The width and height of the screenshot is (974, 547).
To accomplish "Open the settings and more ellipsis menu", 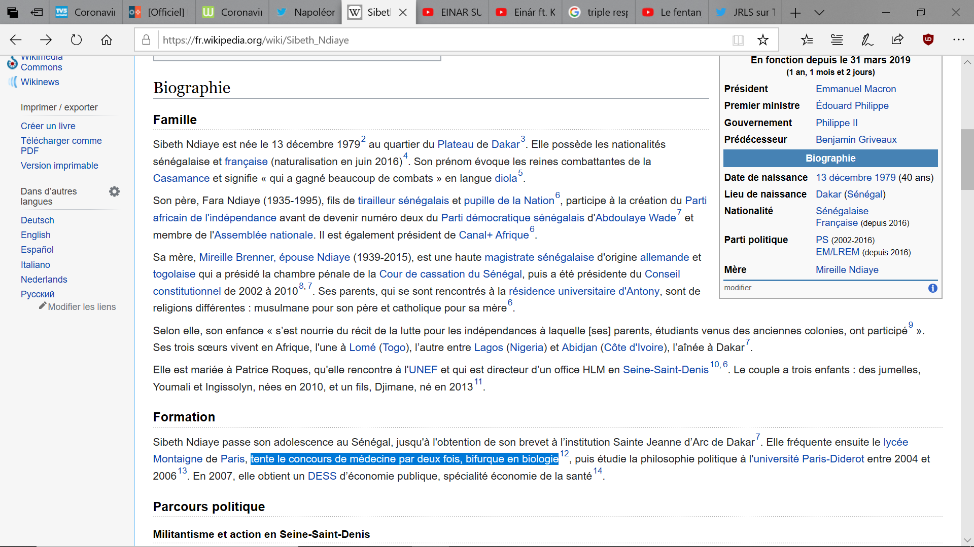I will (x=958, y=40).
